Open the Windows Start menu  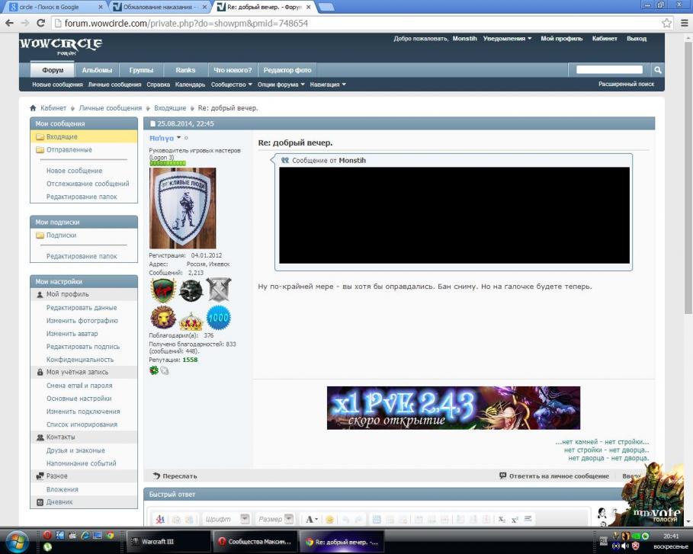point(17,542)
